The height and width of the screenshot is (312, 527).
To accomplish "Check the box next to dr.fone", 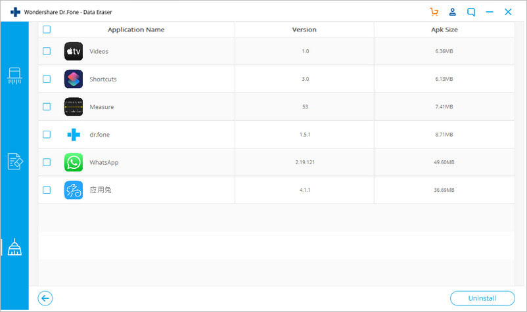I will click(47, 135).
